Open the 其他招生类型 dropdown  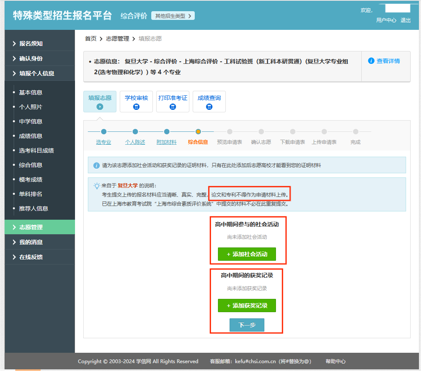pyautogui.click(x=173, y=16)
